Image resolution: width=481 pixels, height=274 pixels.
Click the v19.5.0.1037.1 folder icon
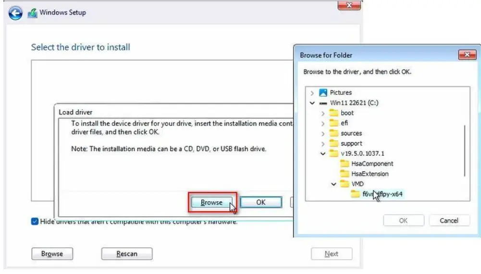click(333, 153)
